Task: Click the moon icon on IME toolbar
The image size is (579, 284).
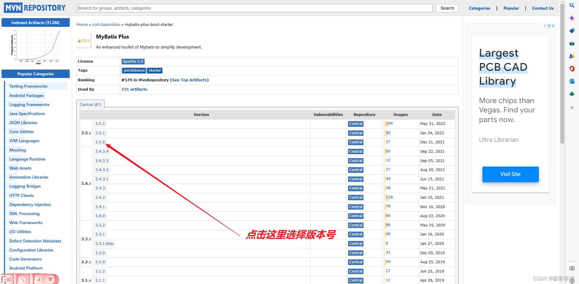Action: pos(39,279)
